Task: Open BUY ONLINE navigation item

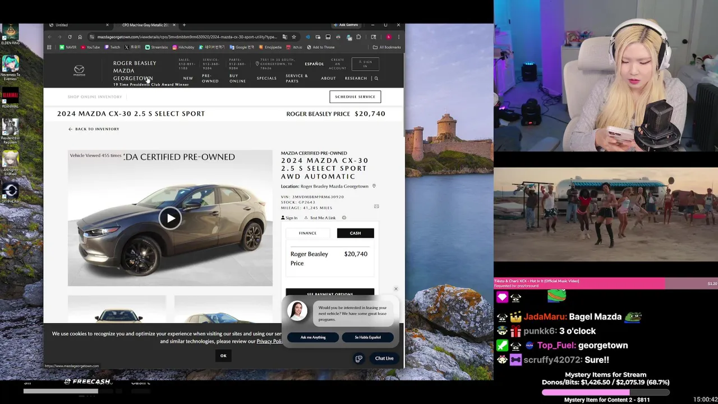Action: pos(237,79)
